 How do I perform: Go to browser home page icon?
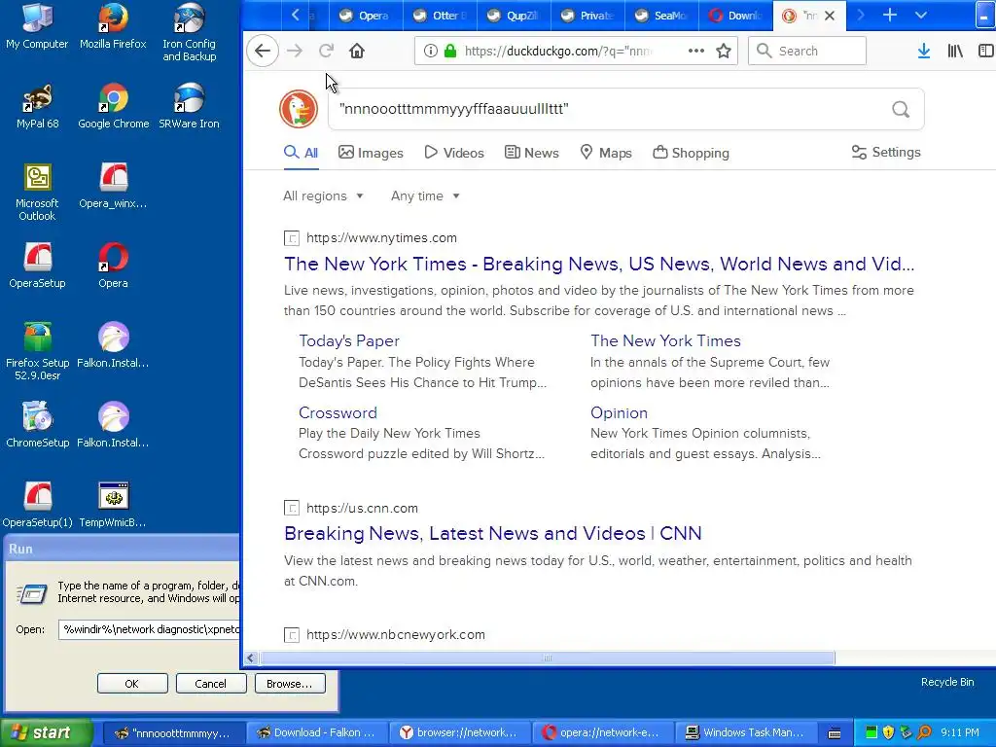(x=357, y=51)
